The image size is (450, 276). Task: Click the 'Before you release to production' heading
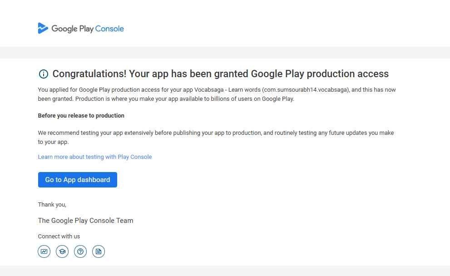coord(81,116)
